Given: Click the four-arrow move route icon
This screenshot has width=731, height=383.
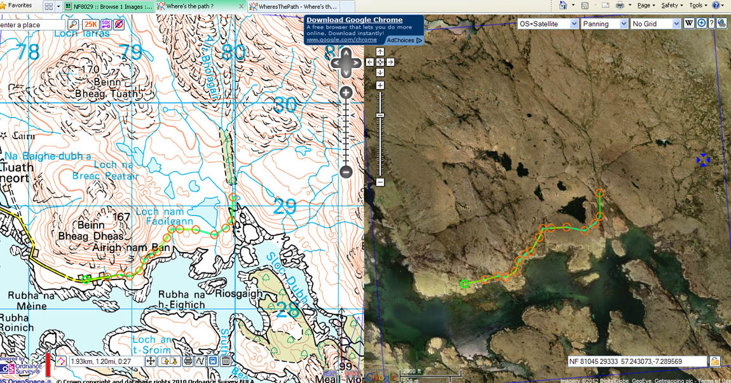Looking at the screenshot, I should 151,361.
